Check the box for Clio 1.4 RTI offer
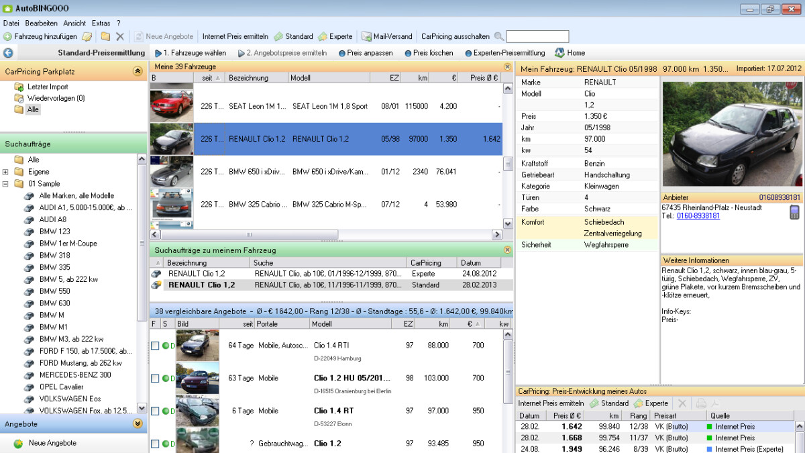Screen dimensions: 805x453 [x=155, y=346]
